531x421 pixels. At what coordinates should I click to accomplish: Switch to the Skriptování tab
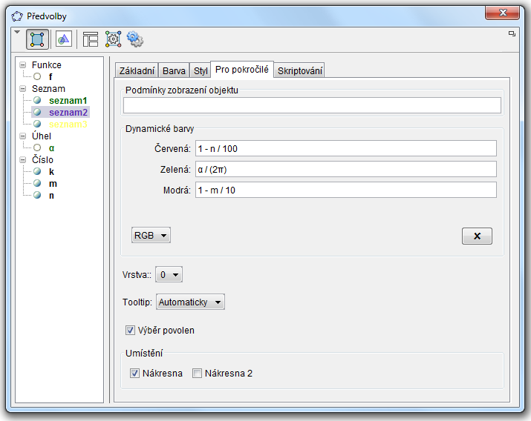[300, 70]
